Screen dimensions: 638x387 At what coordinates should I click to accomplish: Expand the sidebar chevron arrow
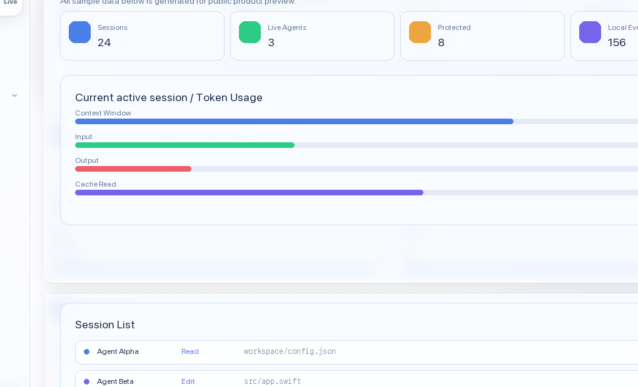[14, 96]
